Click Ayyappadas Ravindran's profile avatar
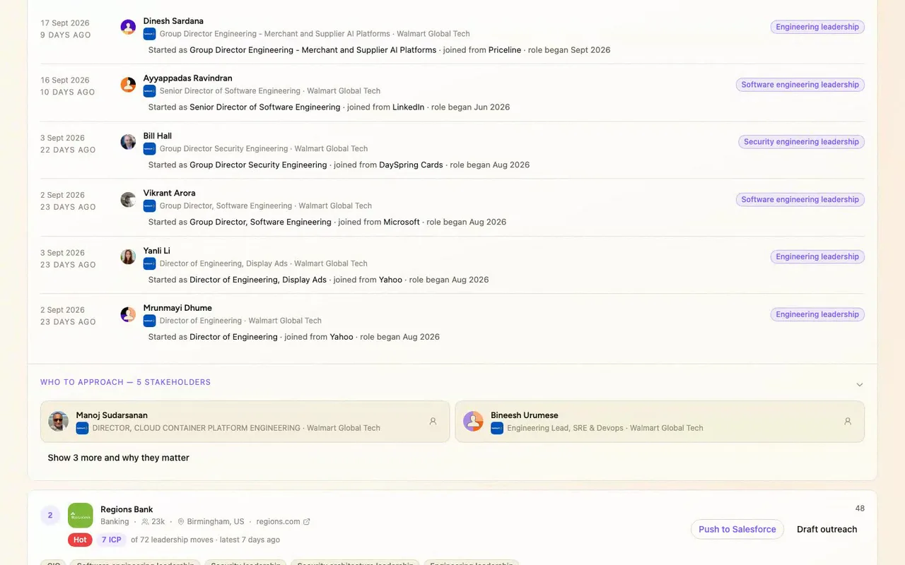Image resolution: width=905 pixels, height=565 pixels. [128, 85]
